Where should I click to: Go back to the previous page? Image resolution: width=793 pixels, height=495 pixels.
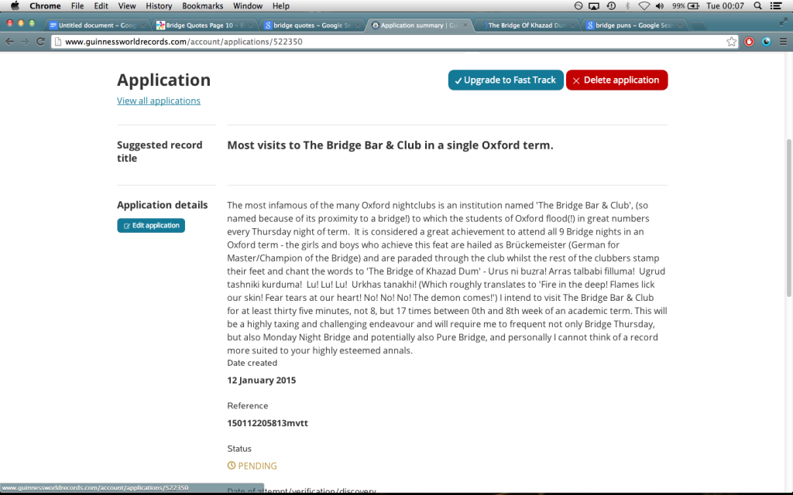[x=9, y=42]
